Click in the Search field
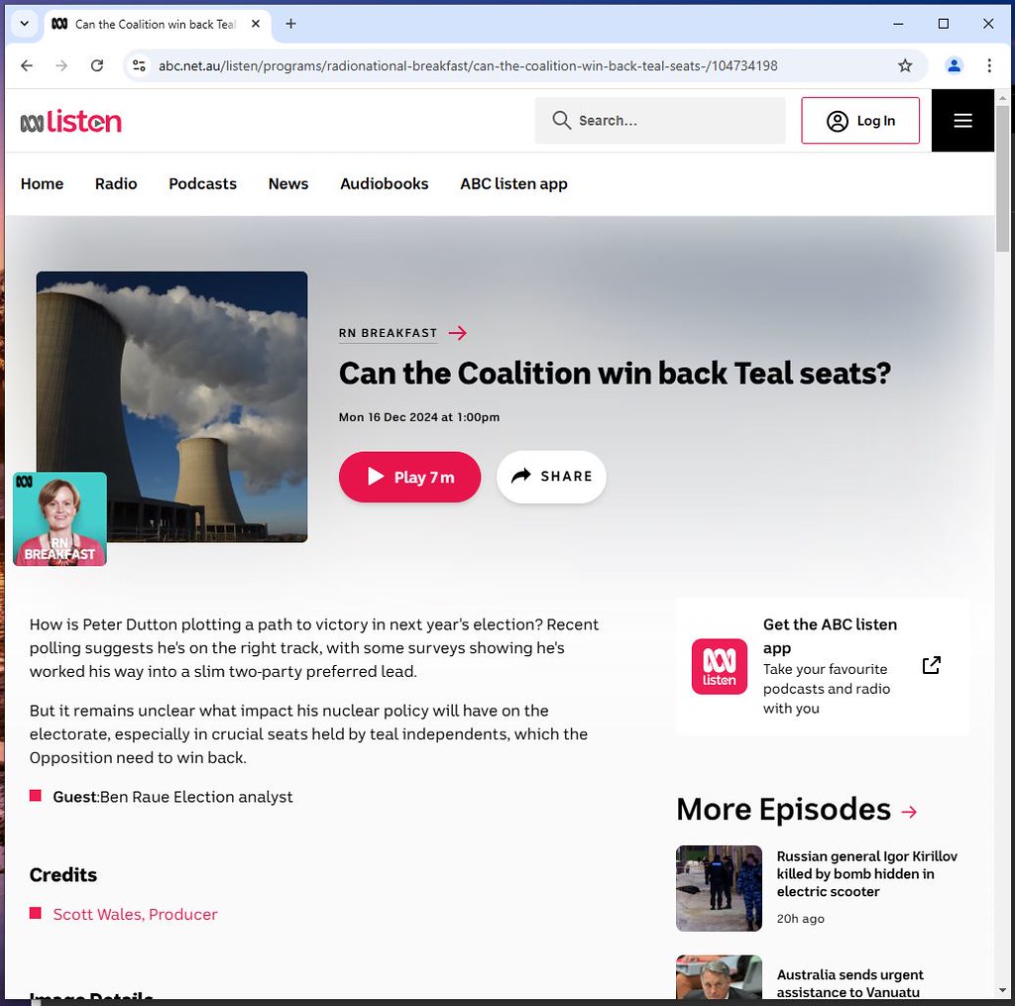This screenshot has width=1015, height=1006. [659, 120]
